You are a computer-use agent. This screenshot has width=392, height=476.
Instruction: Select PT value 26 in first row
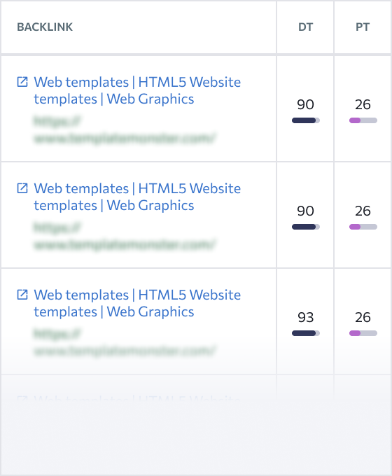(363, 104)
